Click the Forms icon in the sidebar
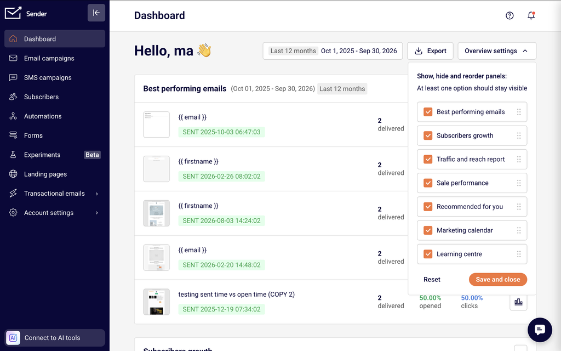561x351 pixels. (13, 135)
